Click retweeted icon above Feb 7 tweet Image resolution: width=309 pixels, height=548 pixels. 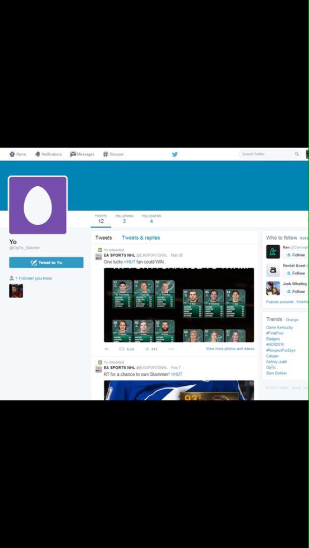pos(100,362)
